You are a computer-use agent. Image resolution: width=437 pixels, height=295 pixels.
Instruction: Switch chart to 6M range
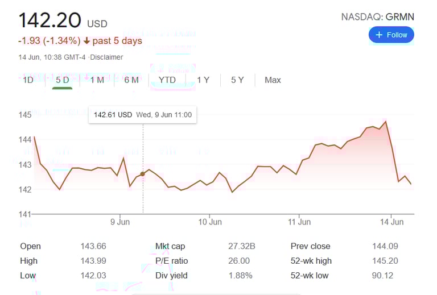point(131,80)
